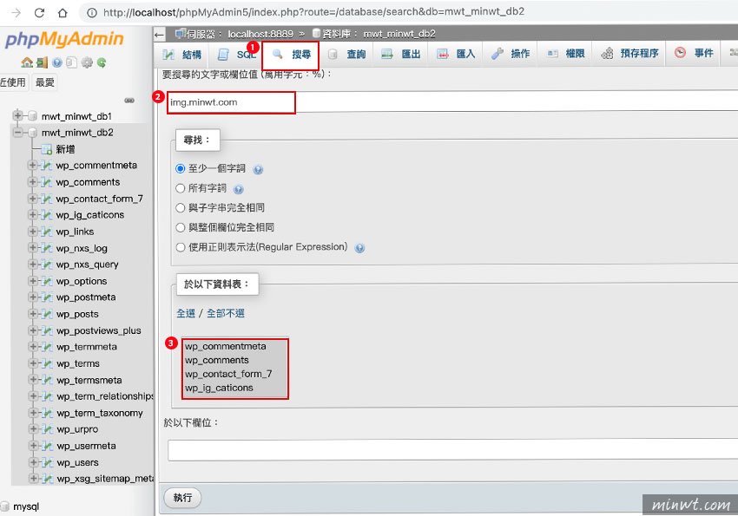Open the 搜尋 search tab
Image resolution: width=738 pixels, height=516 pixels.
(x=290, y=55)
